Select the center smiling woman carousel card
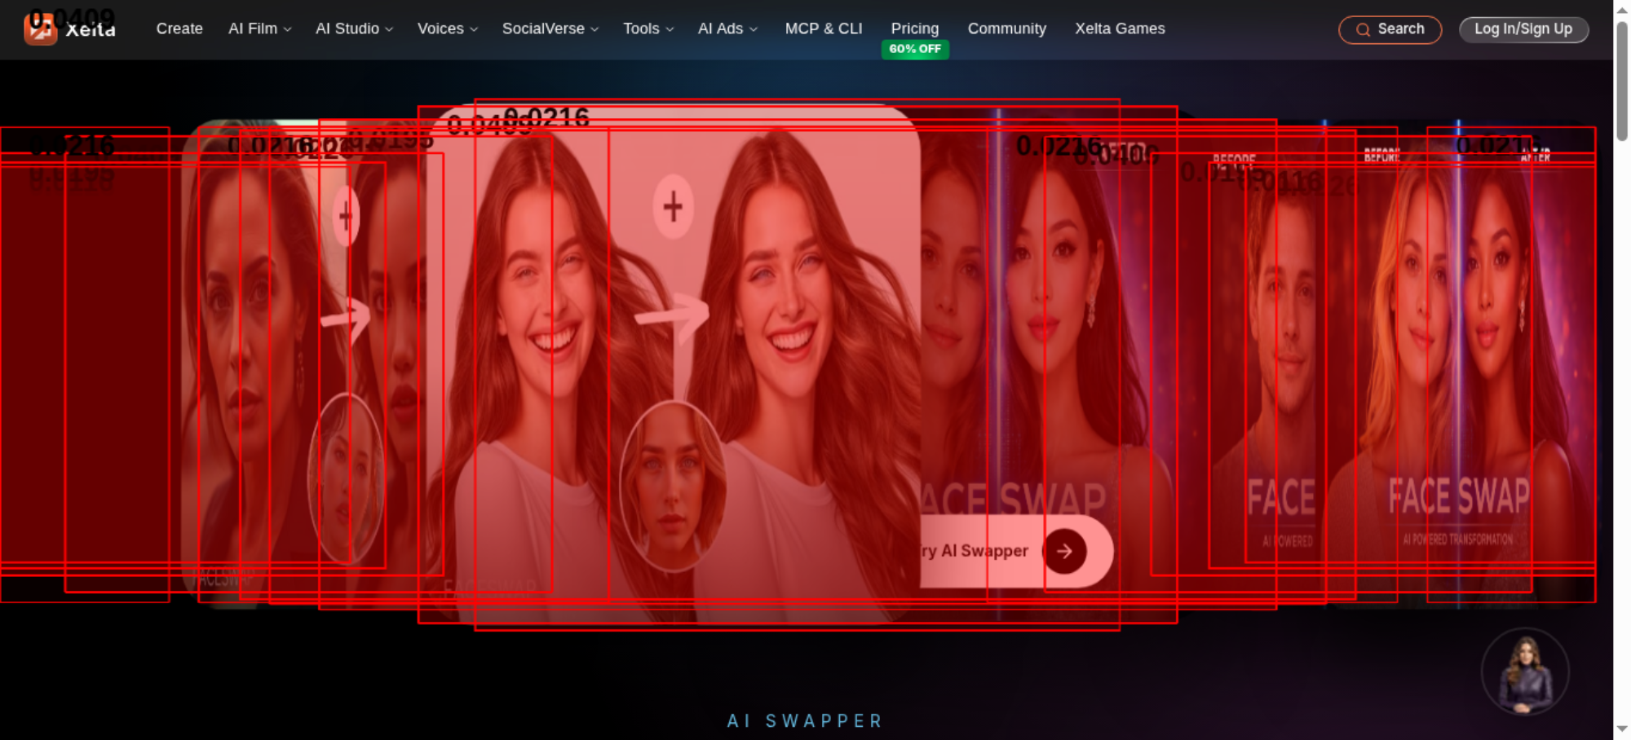1631x740 pixels. 674,363
